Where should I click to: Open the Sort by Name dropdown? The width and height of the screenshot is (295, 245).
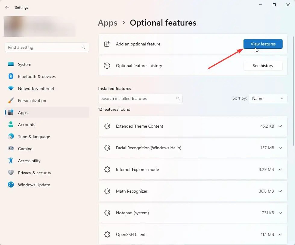coord(268,98)
